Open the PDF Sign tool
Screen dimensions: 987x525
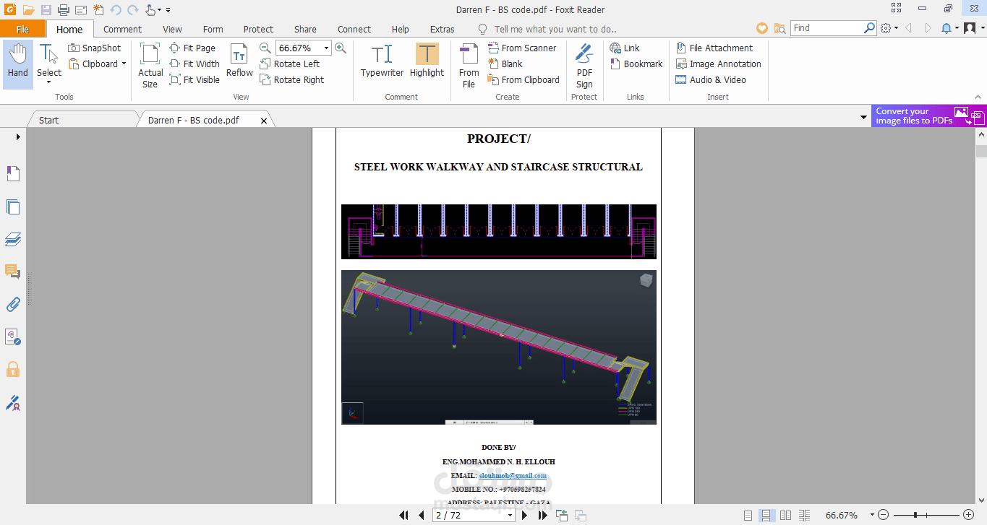coord(584,65)
